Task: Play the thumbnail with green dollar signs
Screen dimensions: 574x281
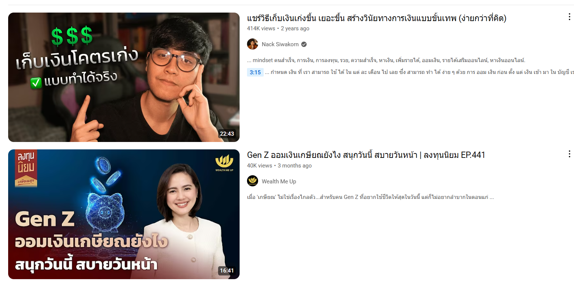Action: (x=124, y=77)
